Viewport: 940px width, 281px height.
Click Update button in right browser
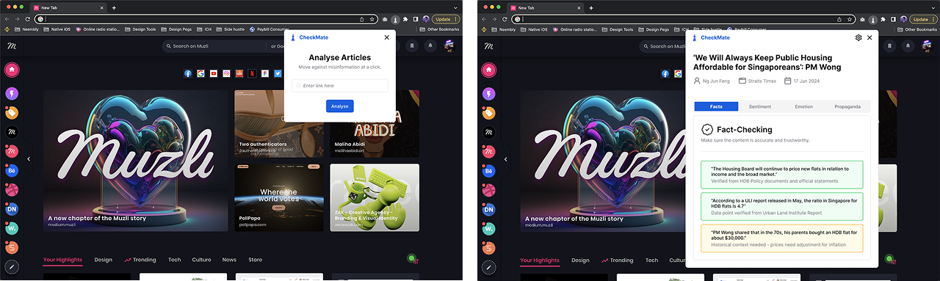(x=922, y=19)
